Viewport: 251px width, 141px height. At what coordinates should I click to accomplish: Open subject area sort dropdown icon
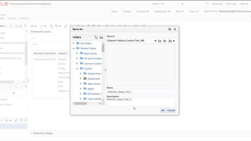pos(18,26)
